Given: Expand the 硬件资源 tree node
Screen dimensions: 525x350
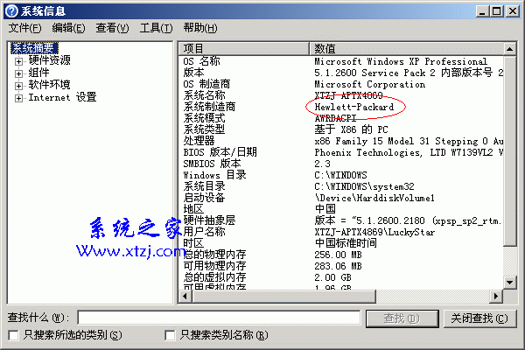Looking at the screenshot, I should click(18, 61).
